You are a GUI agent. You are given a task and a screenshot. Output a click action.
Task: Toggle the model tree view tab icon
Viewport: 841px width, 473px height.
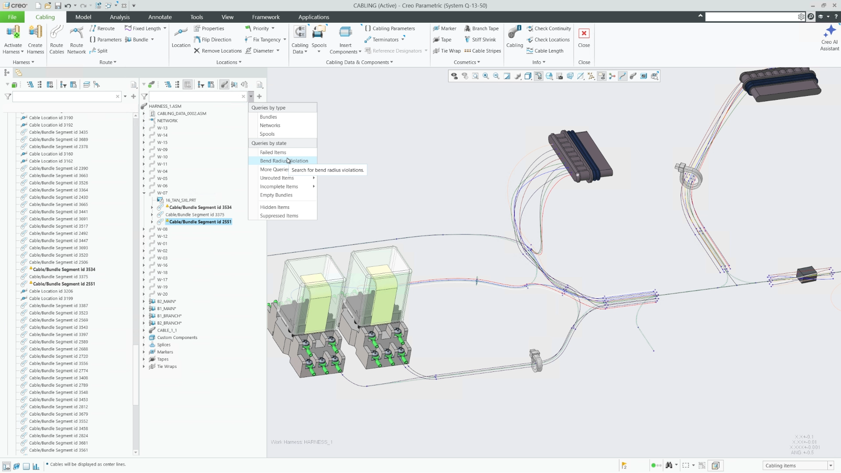pos(7,73)
